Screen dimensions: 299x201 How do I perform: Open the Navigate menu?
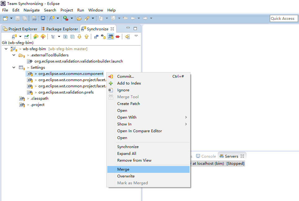[32, 10]
